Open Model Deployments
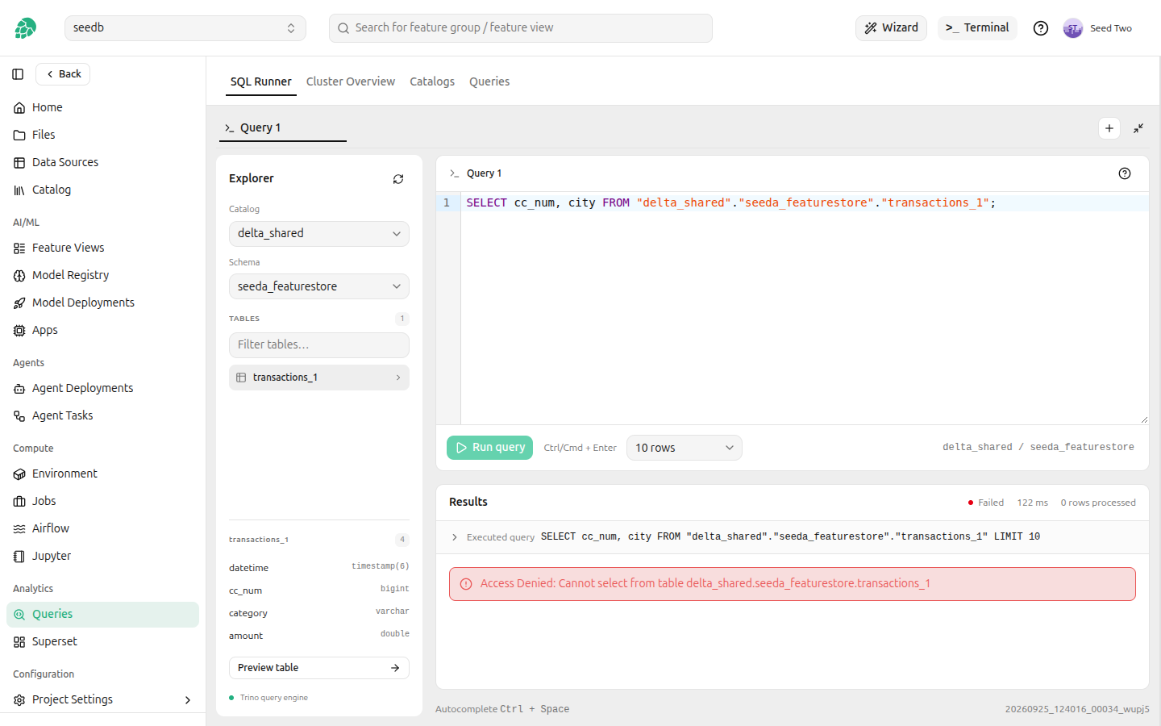Viewport: 1161px width, 726px height. (103, 302)
